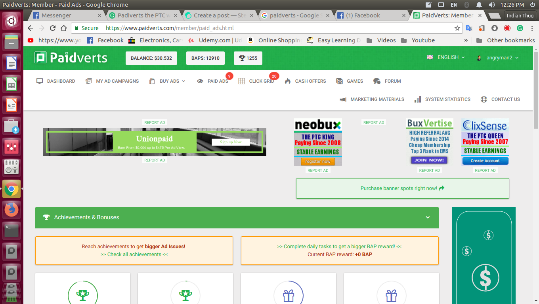Show hidden bookmarks with the » chevron
The height and width of the screenshot is (304, 539).
(466, 40)
